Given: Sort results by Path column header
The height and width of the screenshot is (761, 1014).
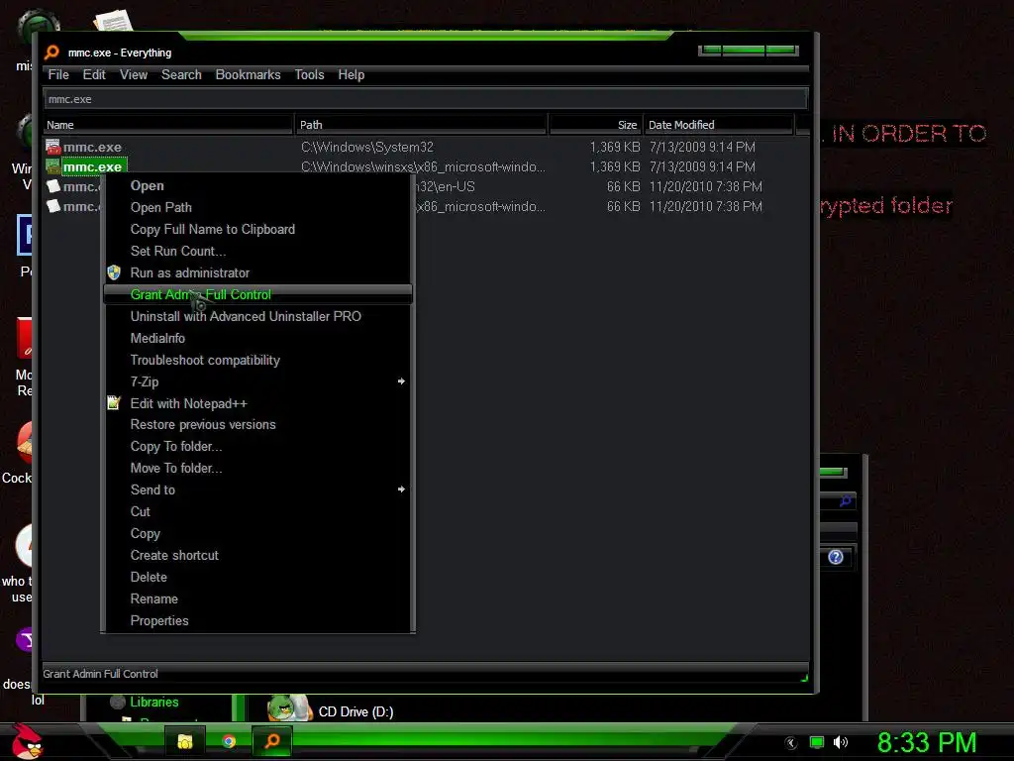Looking at the screenshot, I should 421,125.
